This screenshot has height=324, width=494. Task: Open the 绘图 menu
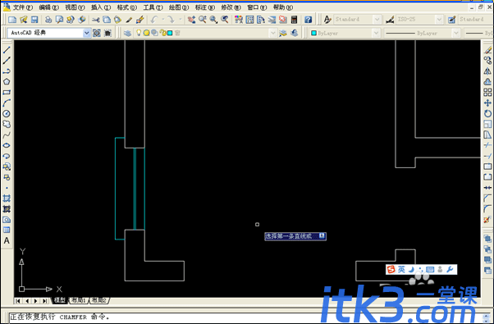point(179,7)
